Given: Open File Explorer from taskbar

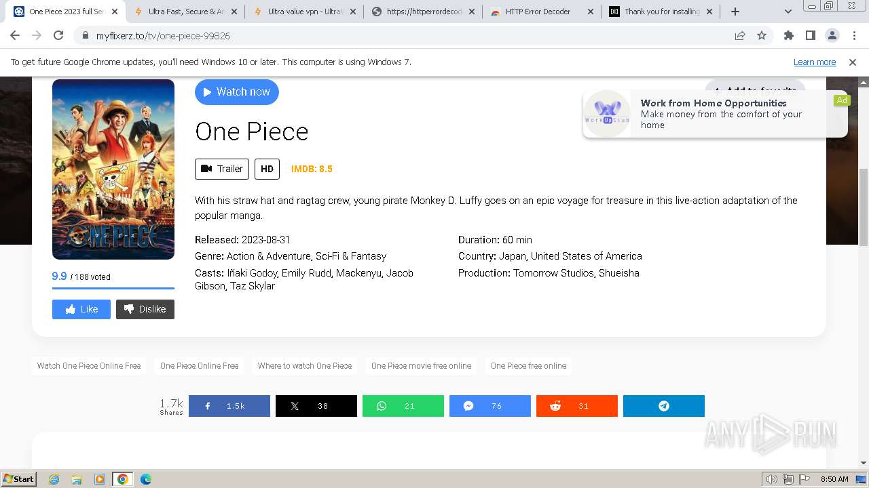Looking at the screenshot, I should click(77, 479).
